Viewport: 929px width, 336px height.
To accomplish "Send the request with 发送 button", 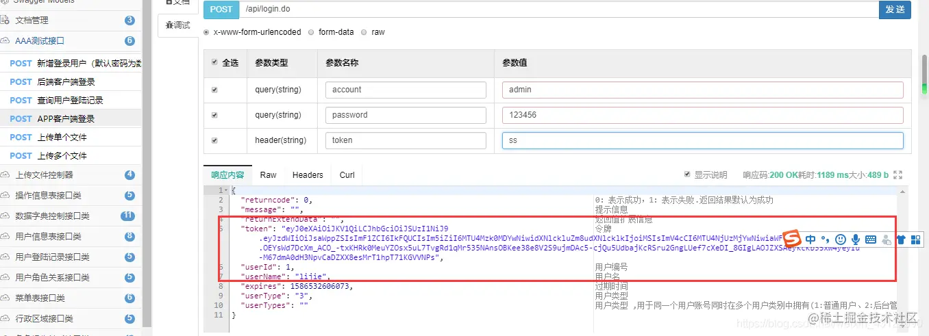I will coord(895,10).
